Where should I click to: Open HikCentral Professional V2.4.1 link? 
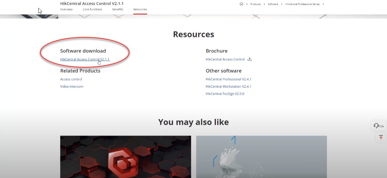pyautogui.click(x=228, y=79)
